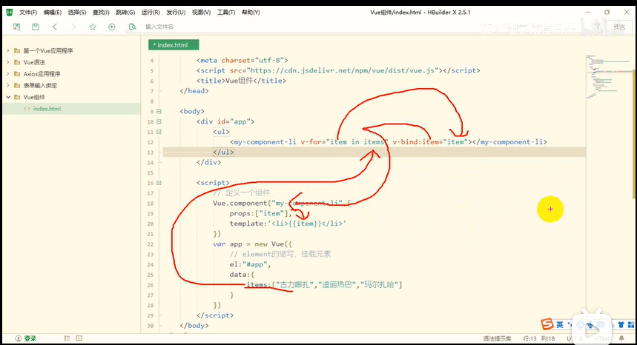The height and width of the screenshot is (345, 637).
Task: Open the 文件(F) menu
Action: click(28, 13)
